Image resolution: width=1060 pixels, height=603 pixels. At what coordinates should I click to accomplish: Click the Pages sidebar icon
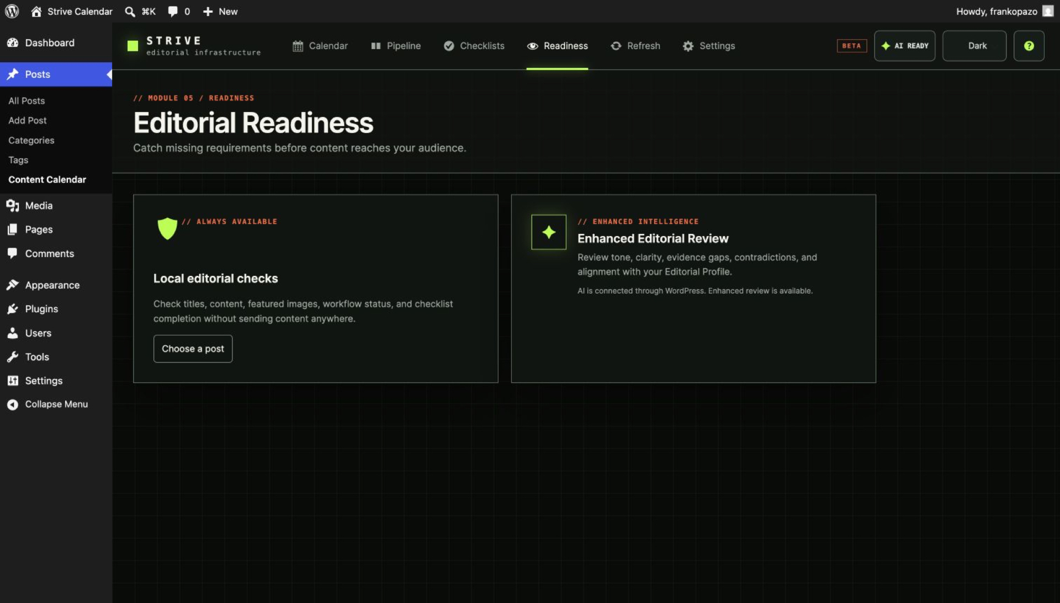13,230
